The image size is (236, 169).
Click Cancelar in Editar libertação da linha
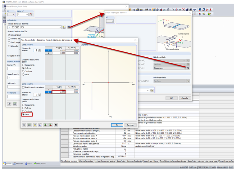tap(185, 98)
